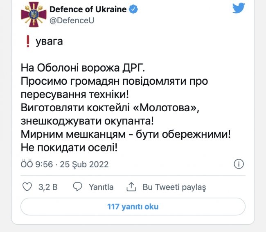Click the «Молотова» text in tweet
Screen dimensions: 266x232
166,108
